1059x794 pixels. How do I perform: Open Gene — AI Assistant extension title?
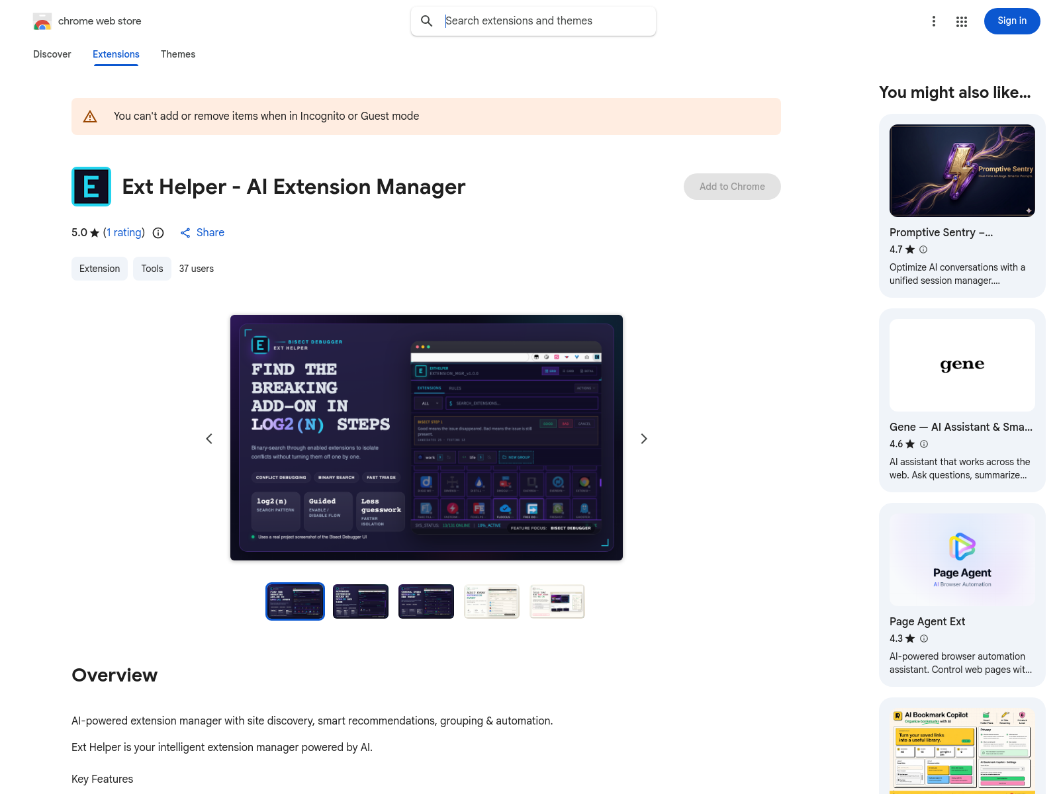(x=961, y=427)
